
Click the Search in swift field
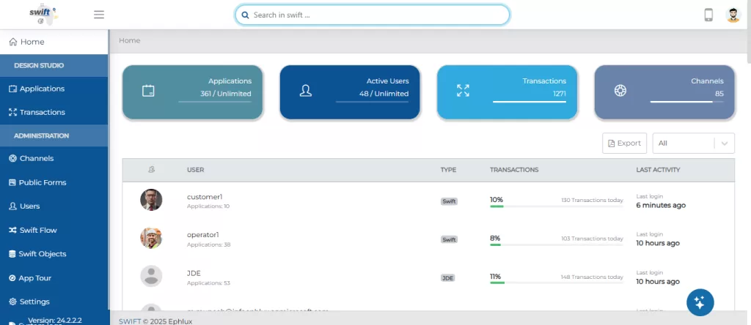pos(373,15)
